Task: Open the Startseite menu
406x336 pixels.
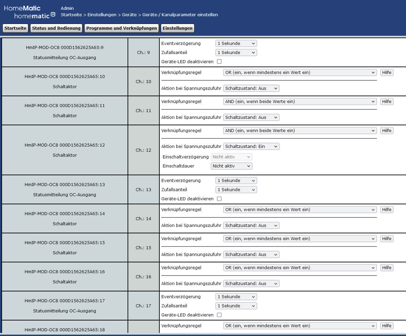Action: pyautogui.click(x=16, y=28)
